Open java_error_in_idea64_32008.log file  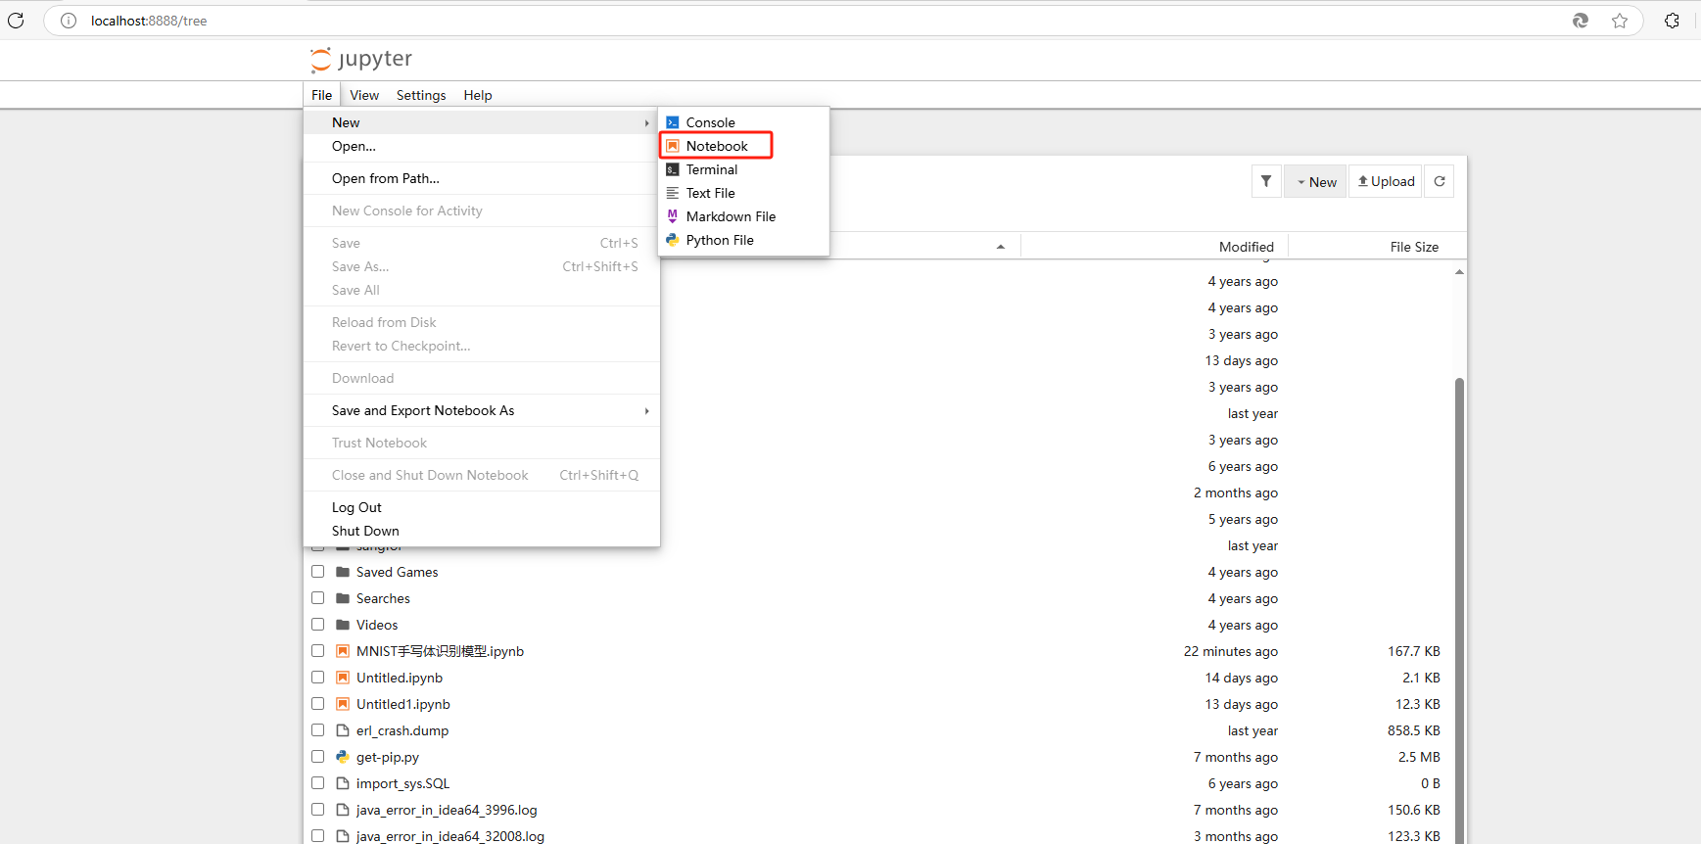point(450,836)
